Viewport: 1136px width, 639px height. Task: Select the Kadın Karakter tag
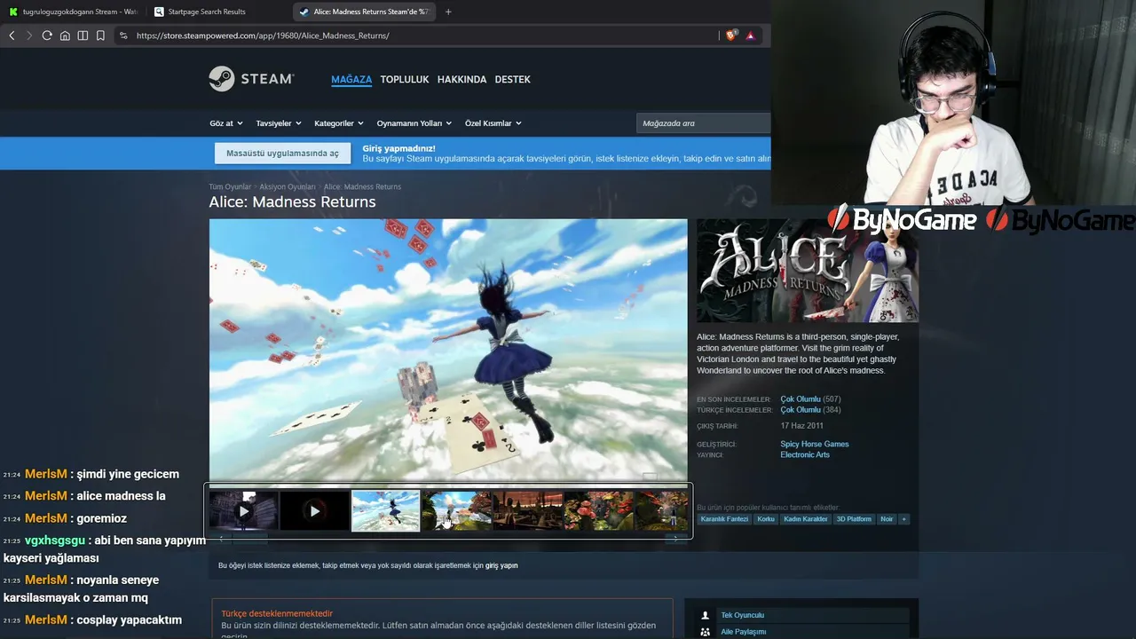tap(806, 519)
